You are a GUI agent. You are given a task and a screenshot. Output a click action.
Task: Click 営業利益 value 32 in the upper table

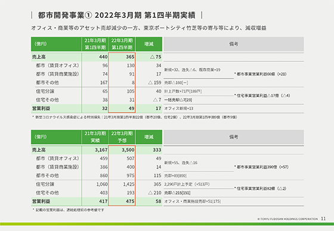click(x=104, y=108)
